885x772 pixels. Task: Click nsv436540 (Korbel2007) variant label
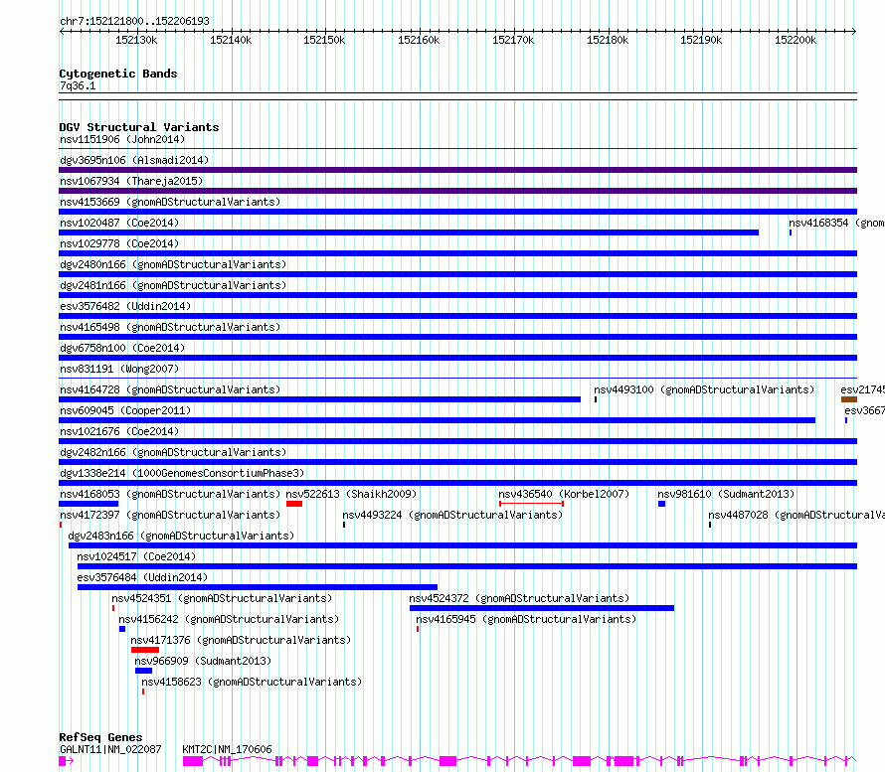(x=564, y=494)
